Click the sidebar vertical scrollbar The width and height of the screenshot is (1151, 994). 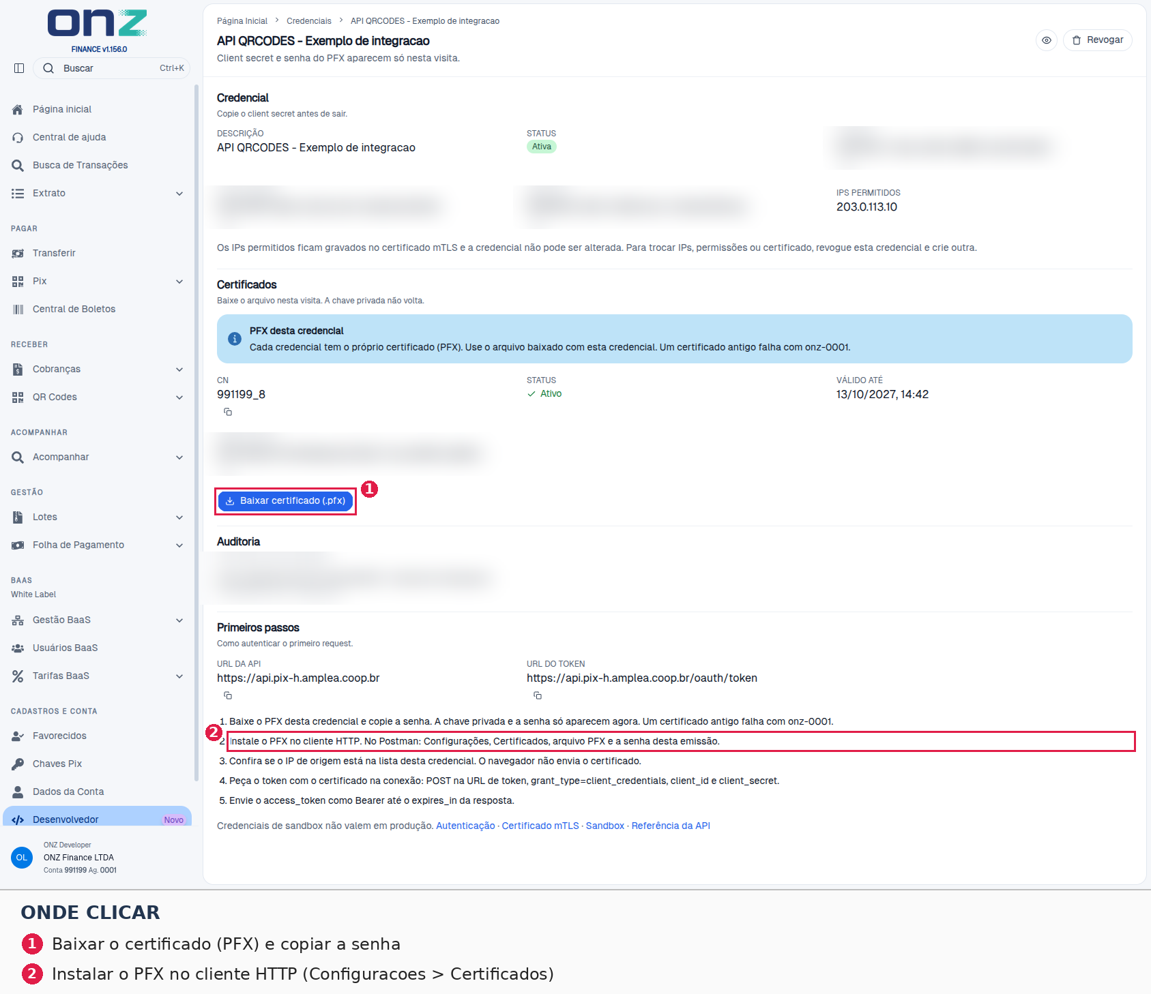(x=196, y=432)
